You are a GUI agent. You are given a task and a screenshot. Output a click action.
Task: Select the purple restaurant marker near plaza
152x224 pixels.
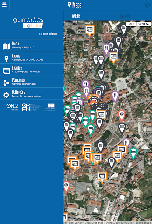click(x=115, y=97)
